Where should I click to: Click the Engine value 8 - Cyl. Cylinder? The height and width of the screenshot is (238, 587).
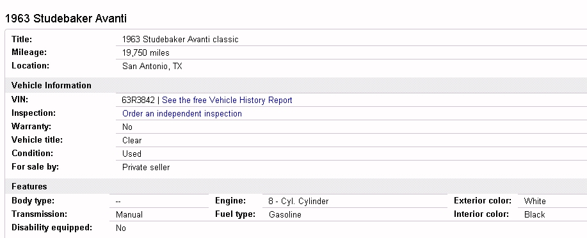click(x=298, y=202)
